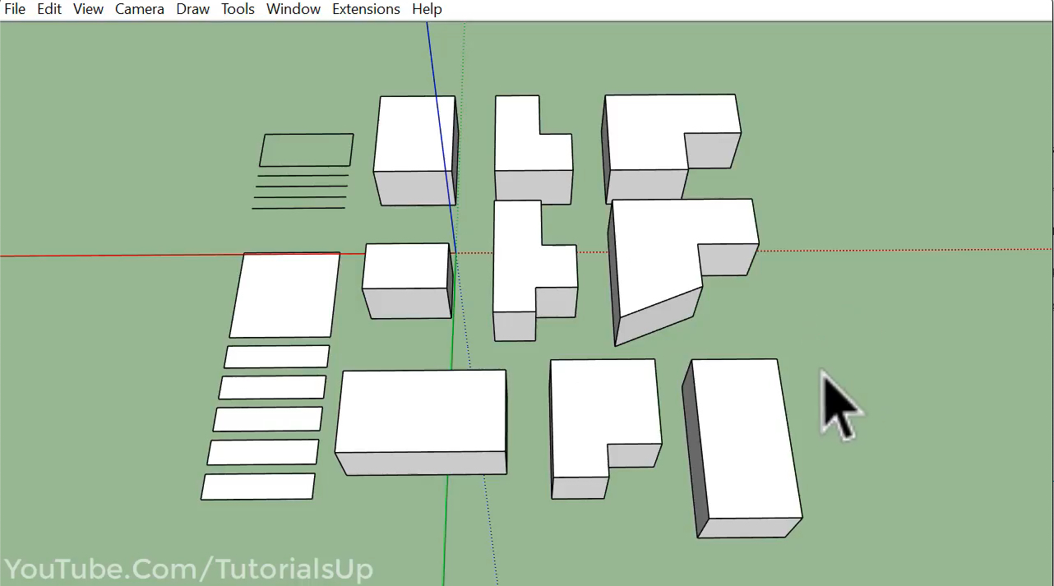Viewport: 1054px width, 586px height.
Task: Open the Help menu
Action: click(x=427, y=9)
